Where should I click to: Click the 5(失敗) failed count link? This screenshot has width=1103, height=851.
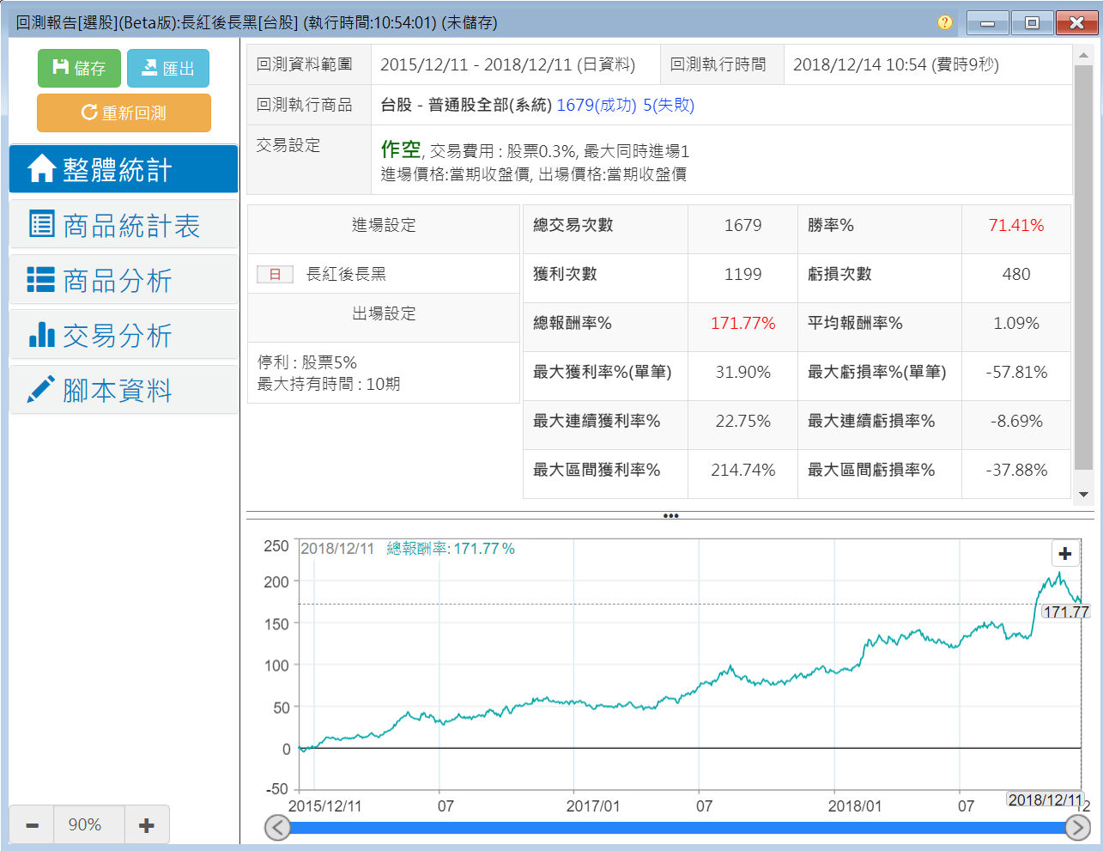click(x=669, y=105)
